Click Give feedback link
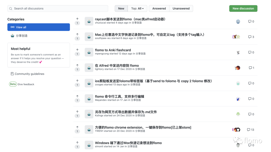This screenshot has height=152, width=271. point(26,84)
